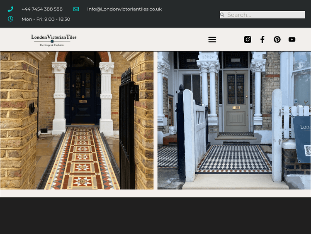Click the info@Londonvictoriantiles.co.uk email link

[x=124, y=9]
